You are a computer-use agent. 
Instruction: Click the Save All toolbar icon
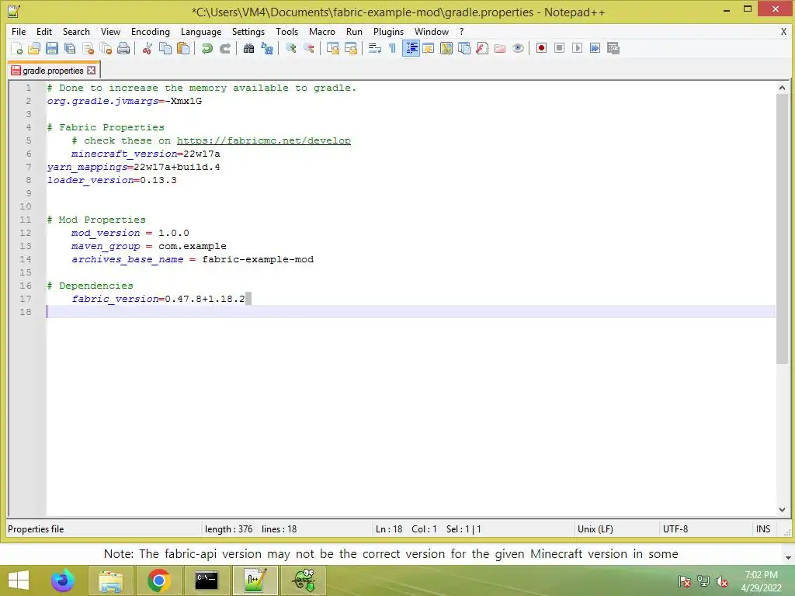click(70, 48)
